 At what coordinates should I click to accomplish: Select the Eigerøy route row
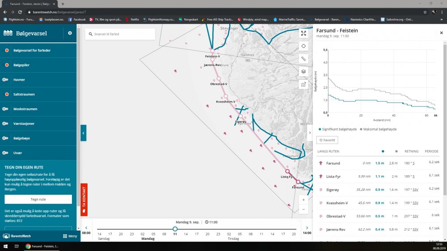tap(378, 189)
